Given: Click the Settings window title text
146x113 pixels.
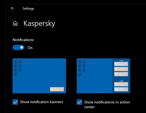Looking at the screenshot, I should point(28,9).
